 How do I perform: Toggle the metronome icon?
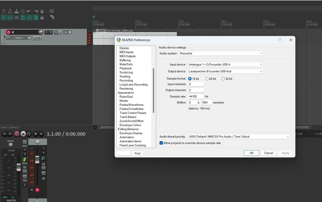click(42, 11)
